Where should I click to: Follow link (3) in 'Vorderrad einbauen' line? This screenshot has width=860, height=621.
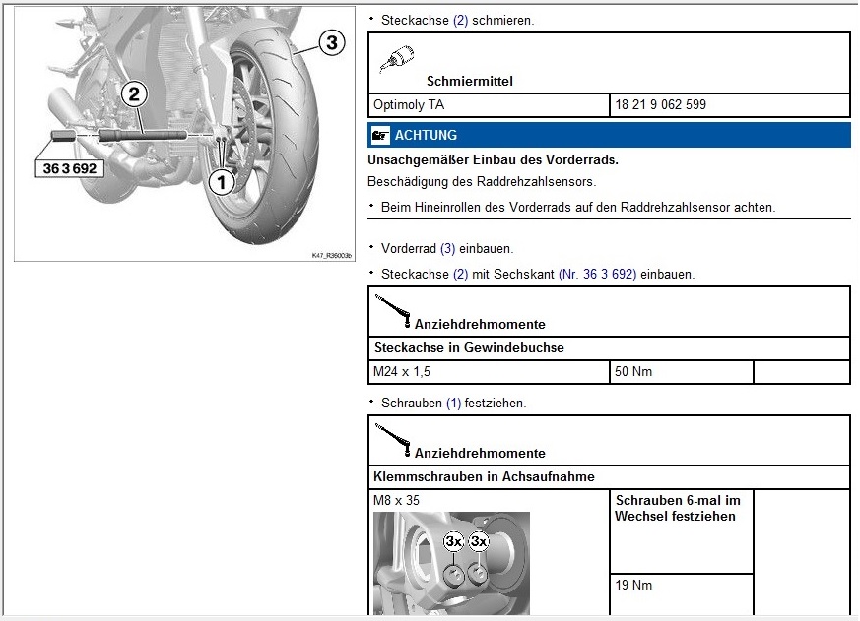447,249
